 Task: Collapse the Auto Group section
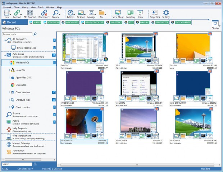click(5, 55)
